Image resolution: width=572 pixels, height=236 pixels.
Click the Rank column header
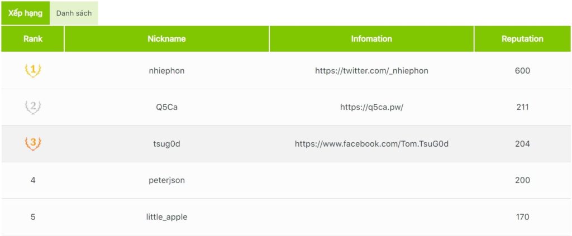click(33, 39)
